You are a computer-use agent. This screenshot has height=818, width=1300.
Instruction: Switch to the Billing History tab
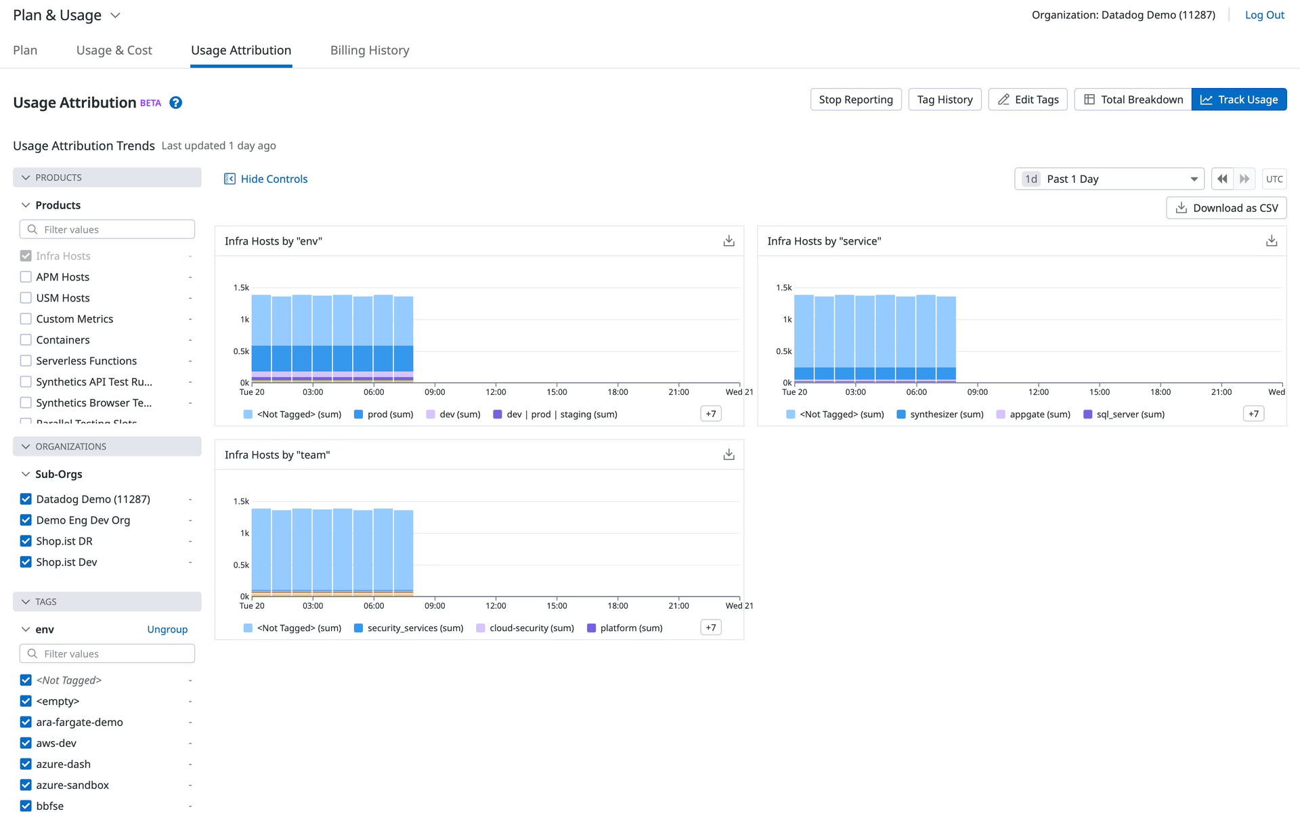click(370, 50)
